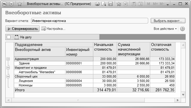The height and width of the screenshot is (108, 191).
Task: Click Начальная стоимость column header
Action: tap(105, 49)
